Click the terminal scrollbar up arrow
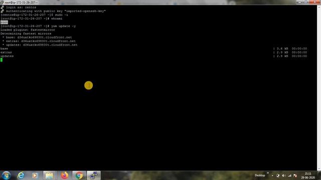 (x=319, y=7)
